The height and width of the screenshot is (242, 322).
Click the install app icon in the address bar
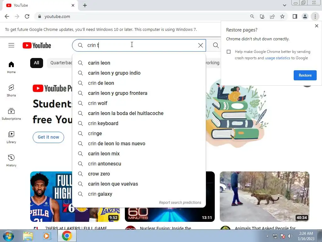(x=262, y=16)
